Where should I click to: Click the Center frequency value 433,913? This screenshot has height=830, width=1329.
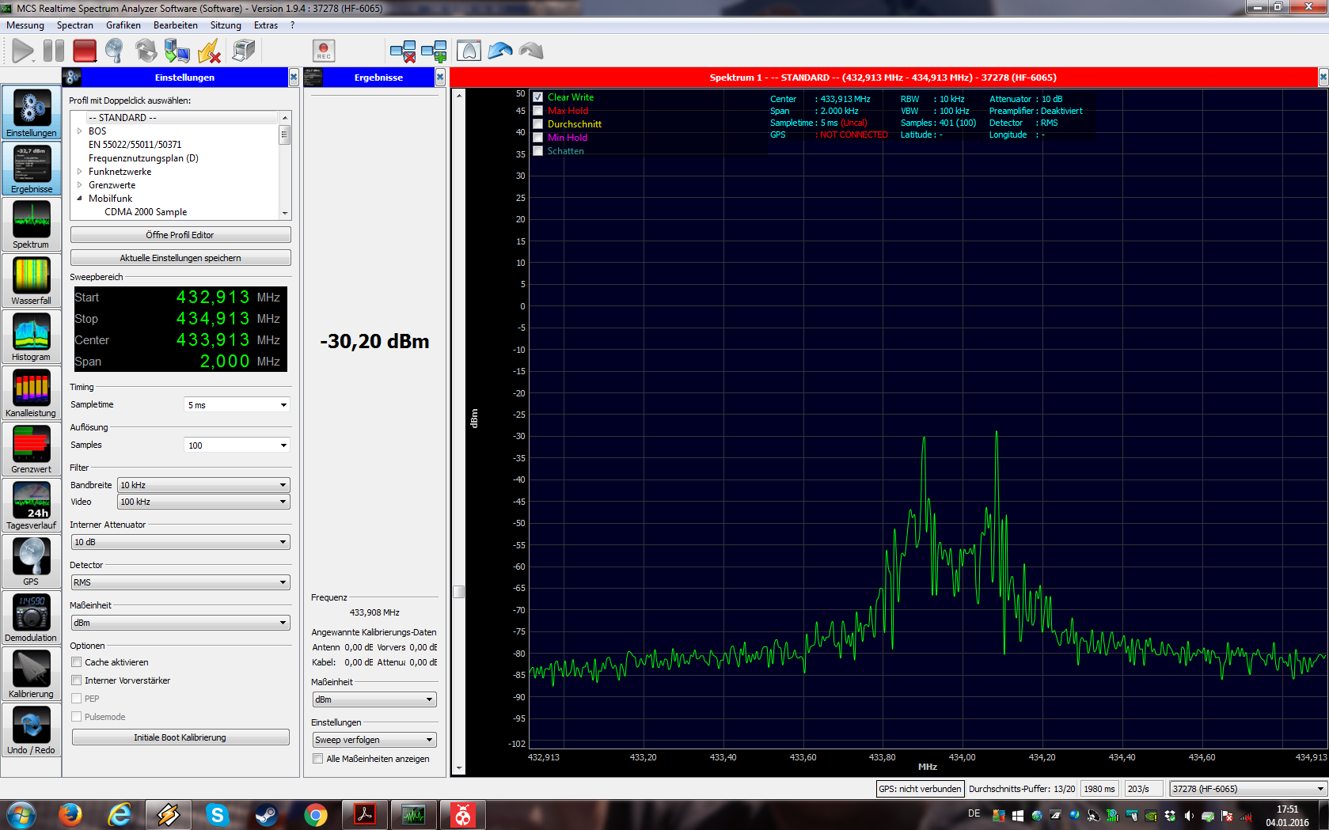213,340
